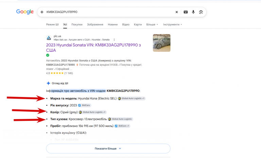The width and height of the screenshot is (261, 160).
Task: Click green verified checkmark under result title
Action: point(48,55)
